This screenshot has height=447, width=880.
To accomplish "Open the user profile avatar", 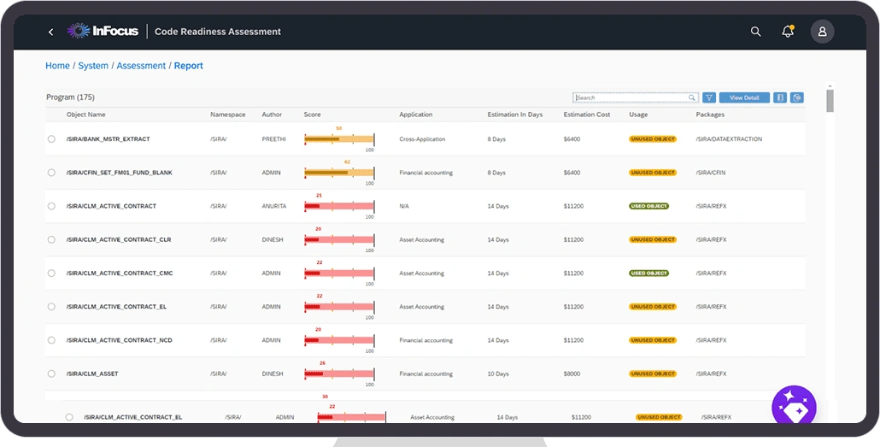I will point(822,32).
